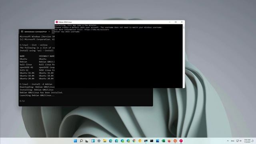Image resolution: width=256 pixels, height=144 pixels.
Task: Open the orange Ubuntu taskbar icon
Action: pyautogui.click(x=175, y=141)
